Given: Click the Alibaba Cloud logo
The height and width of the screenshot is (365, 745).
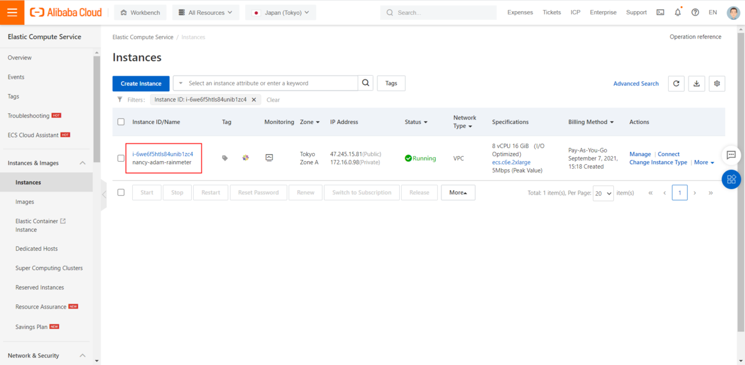Looking at the screenshot, I should [x=66, y=12].
